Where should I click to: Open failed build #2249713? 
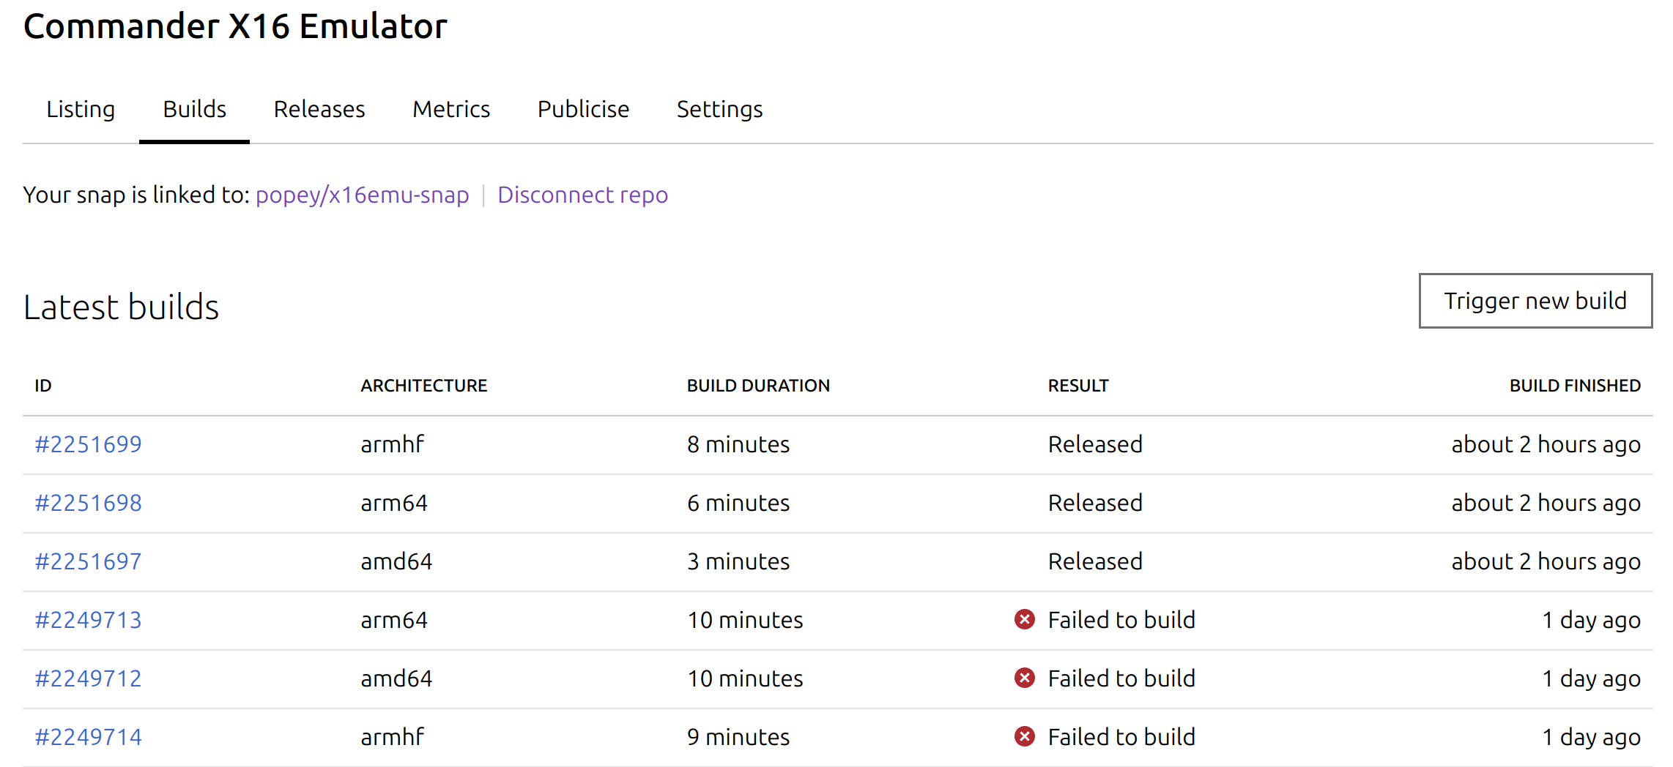click(x=88, y=620)
